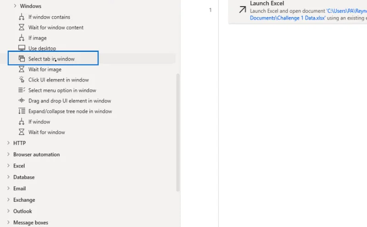Choose the 'If window' action label
367x227 pixels.
coord(39,122)
